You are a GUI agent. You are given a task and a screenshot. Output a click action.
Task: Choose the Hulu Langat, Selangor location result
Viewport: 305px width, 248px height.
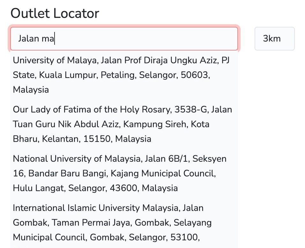click(124, 174)
